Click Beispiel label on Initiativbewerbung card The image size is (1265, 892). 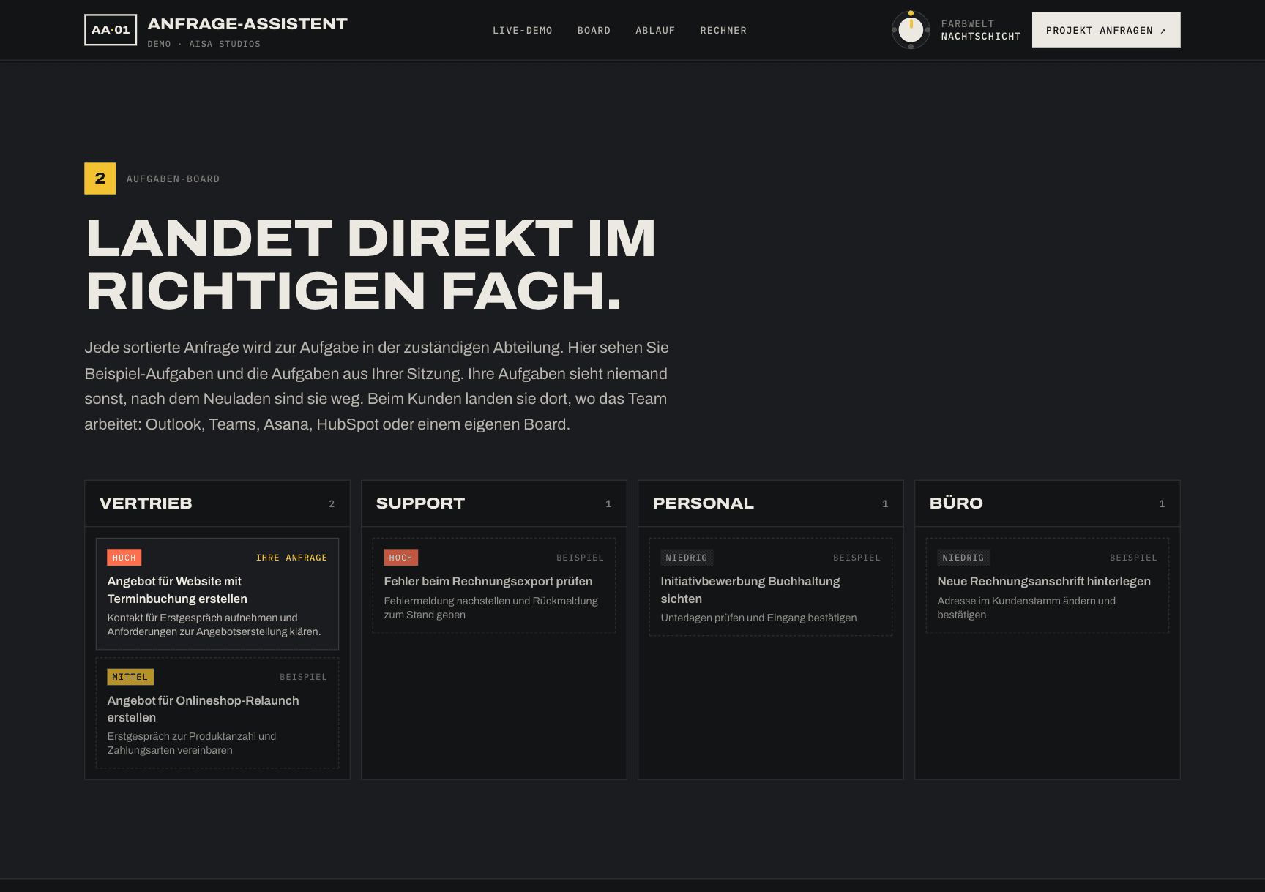pos(857,558)
